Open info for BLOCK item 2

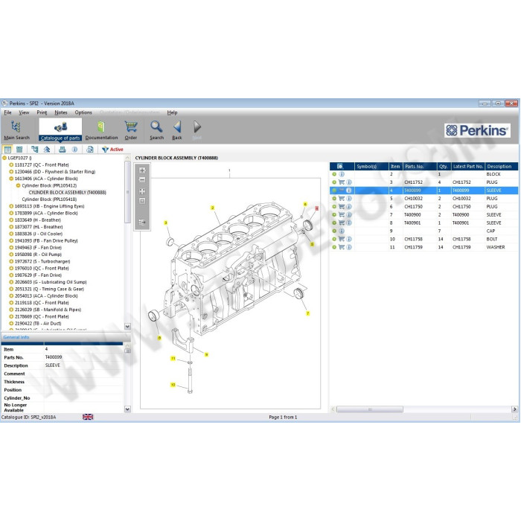click(x=342, y=174)
